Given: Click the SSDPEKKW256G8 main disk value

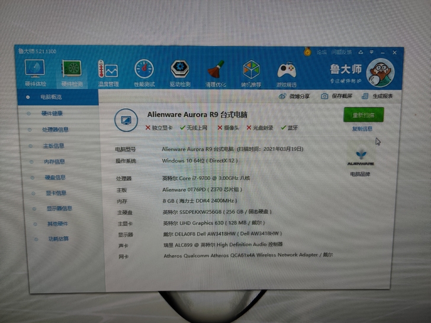Looking at the screenshot, I should coord(217,212).
